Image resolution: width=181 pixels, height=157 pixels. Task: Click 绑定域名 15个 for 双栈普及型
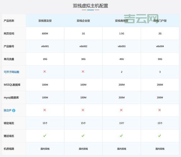(x=45, y=123)
